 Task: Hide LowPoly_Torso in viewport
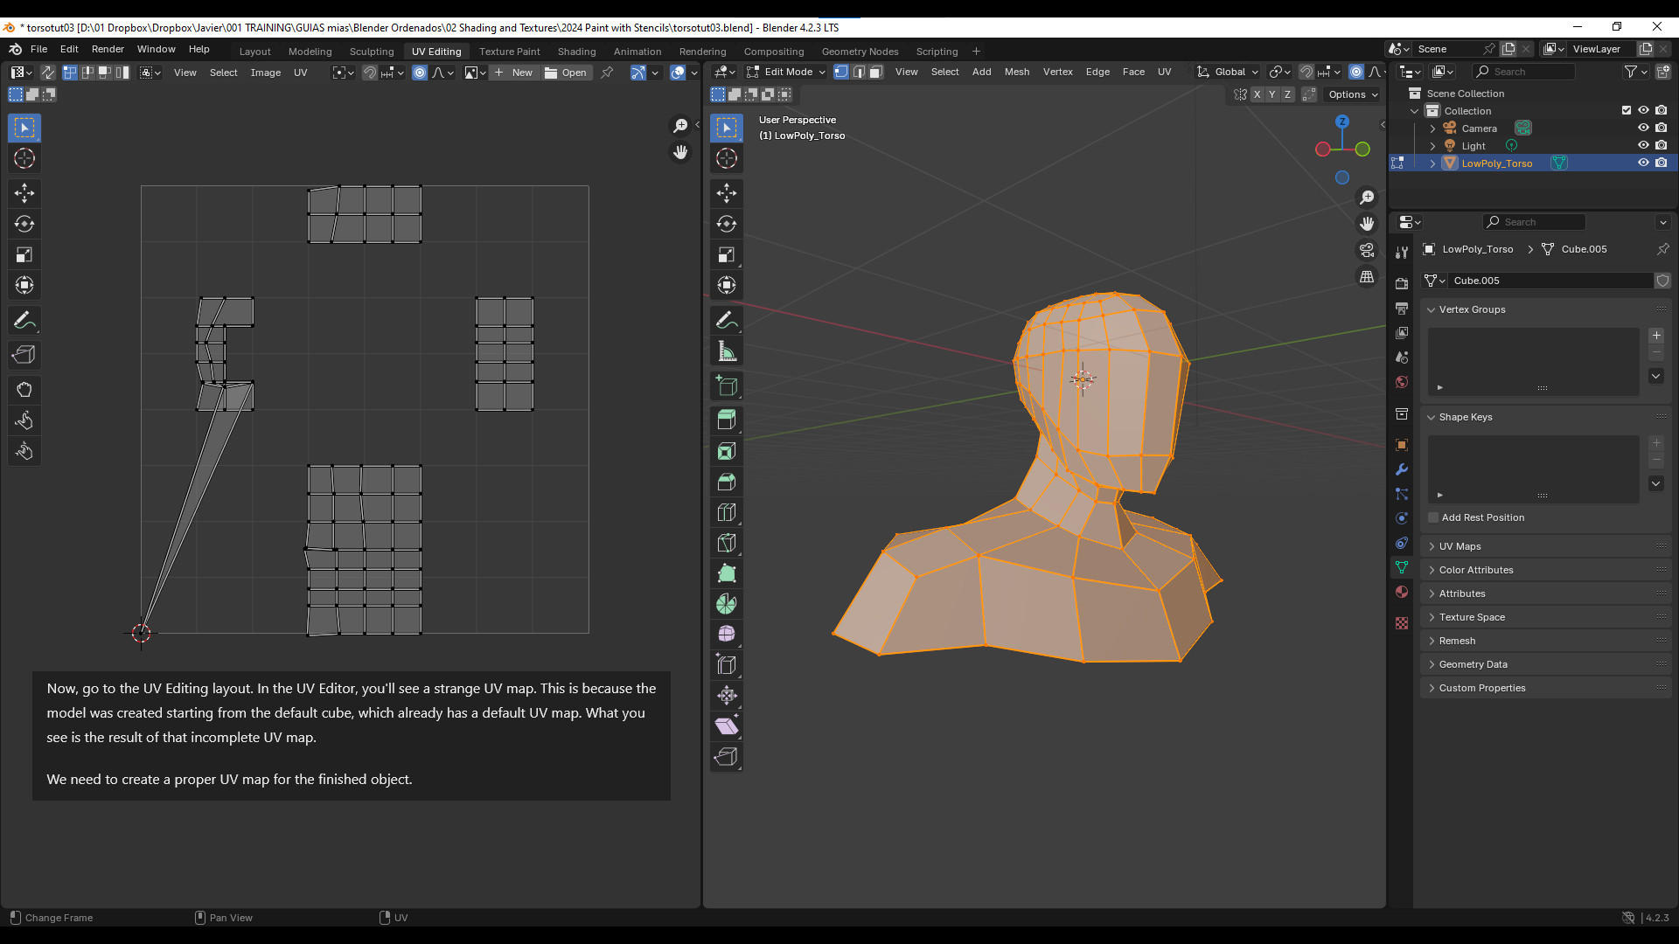click(x=1643, y=163)
